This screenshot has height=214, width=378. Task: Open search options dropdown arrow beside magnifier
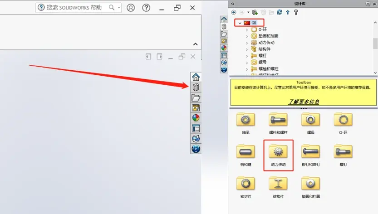(119, 7)
